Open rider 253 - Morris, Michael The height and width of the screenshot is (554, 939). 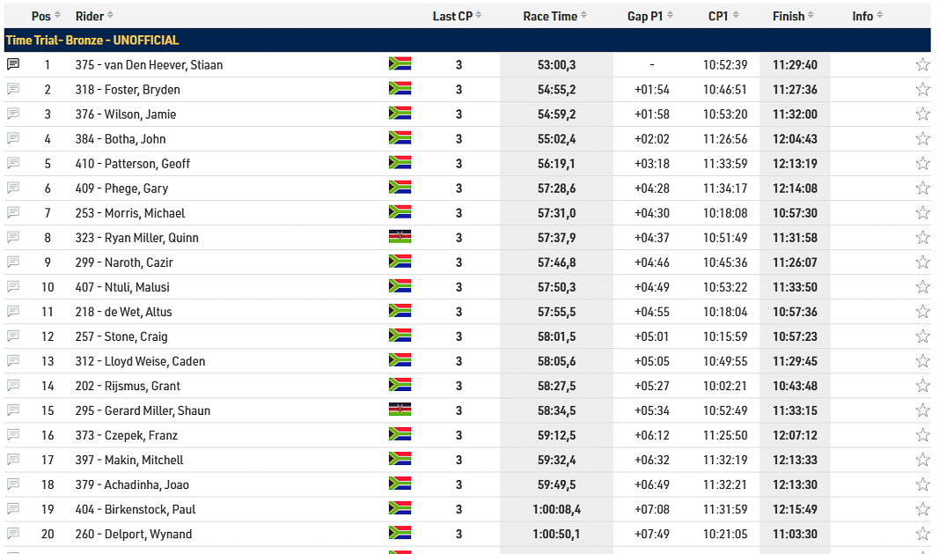[130, 212]
